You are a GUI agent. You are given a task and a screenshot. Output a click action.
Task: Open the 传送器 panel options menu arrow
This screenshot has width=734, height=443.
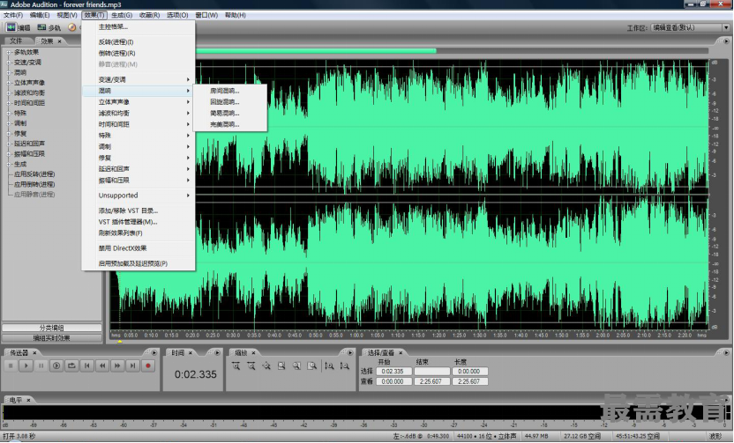(x=154, y=353)
